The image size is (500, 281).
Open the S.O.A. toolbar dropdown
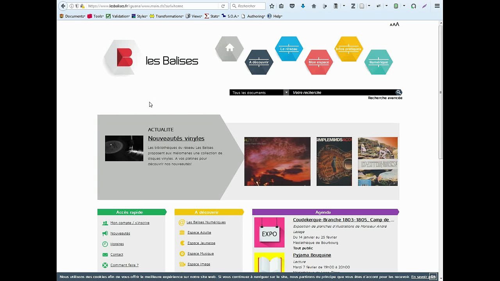coord(230,16)
